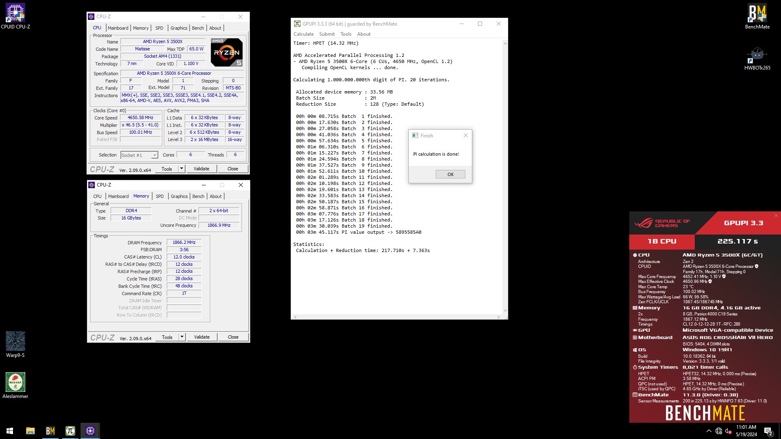Open the Windows Start menu

[10, 430]
